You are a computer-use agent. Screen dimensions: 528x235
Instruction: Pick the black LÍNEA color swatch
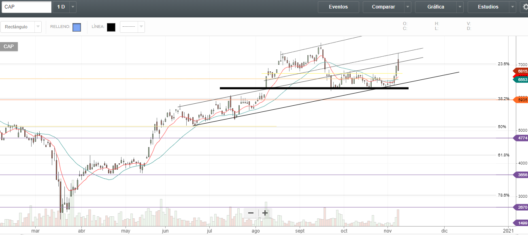(111, 27)
